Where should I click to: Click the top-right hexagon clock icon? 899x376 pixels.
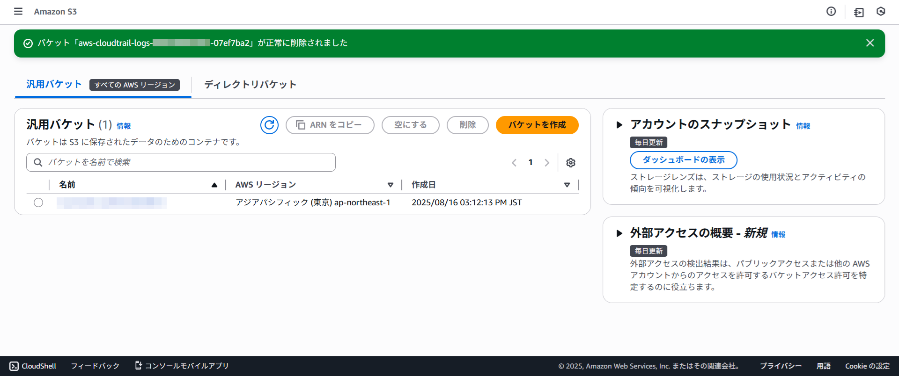[x=881, y=12]
